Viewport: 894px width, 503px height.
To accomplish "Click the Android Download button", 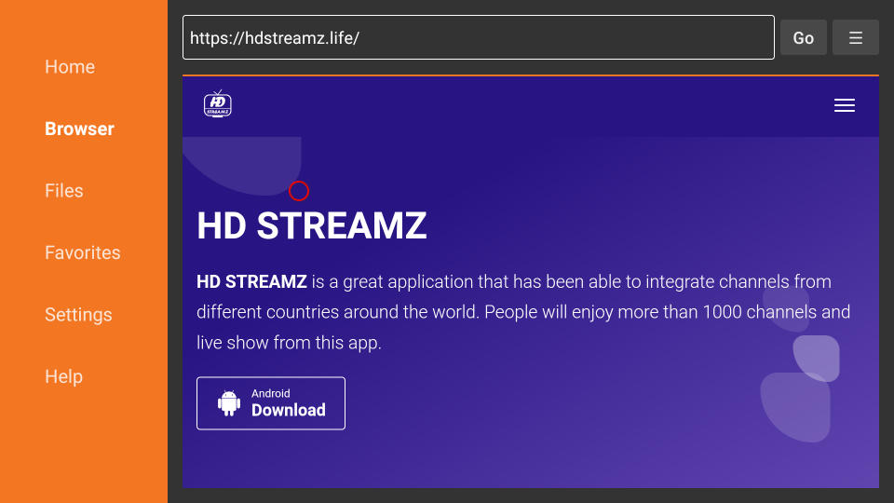I will point(271,403).
